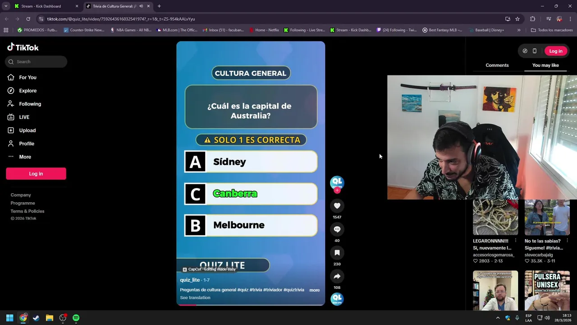This screenshot has width=577, height=325.
Task: Open LIVE section in sidebar
Action: [x=24, y=117]
